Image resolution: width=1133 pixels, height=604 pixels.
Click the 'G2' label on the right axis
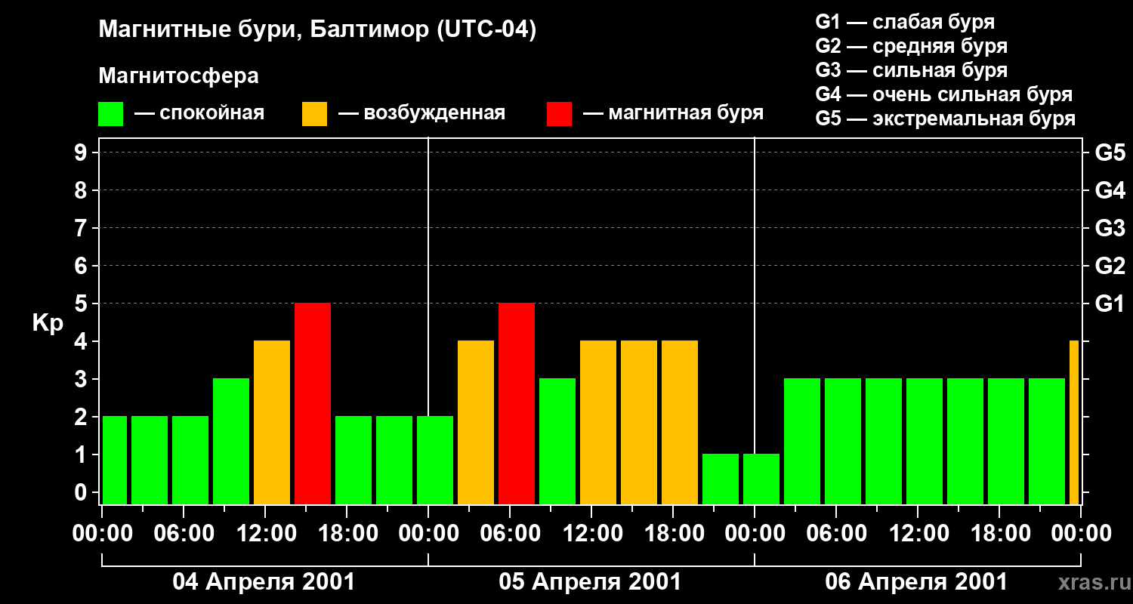1110,266
